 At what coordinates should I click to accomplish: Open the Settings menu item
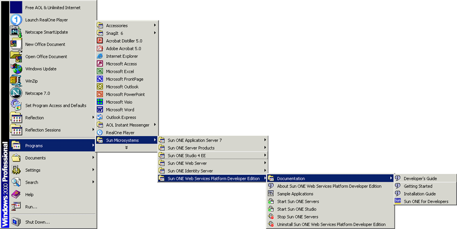tap(53, 170)
